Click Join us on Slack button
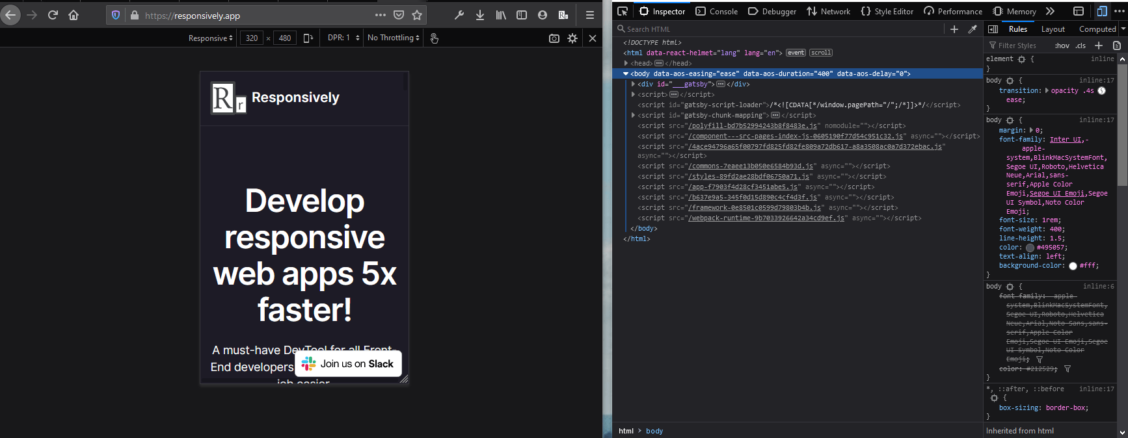The height and width of the screenshot is (438, 1128). (x=348, y=364)
